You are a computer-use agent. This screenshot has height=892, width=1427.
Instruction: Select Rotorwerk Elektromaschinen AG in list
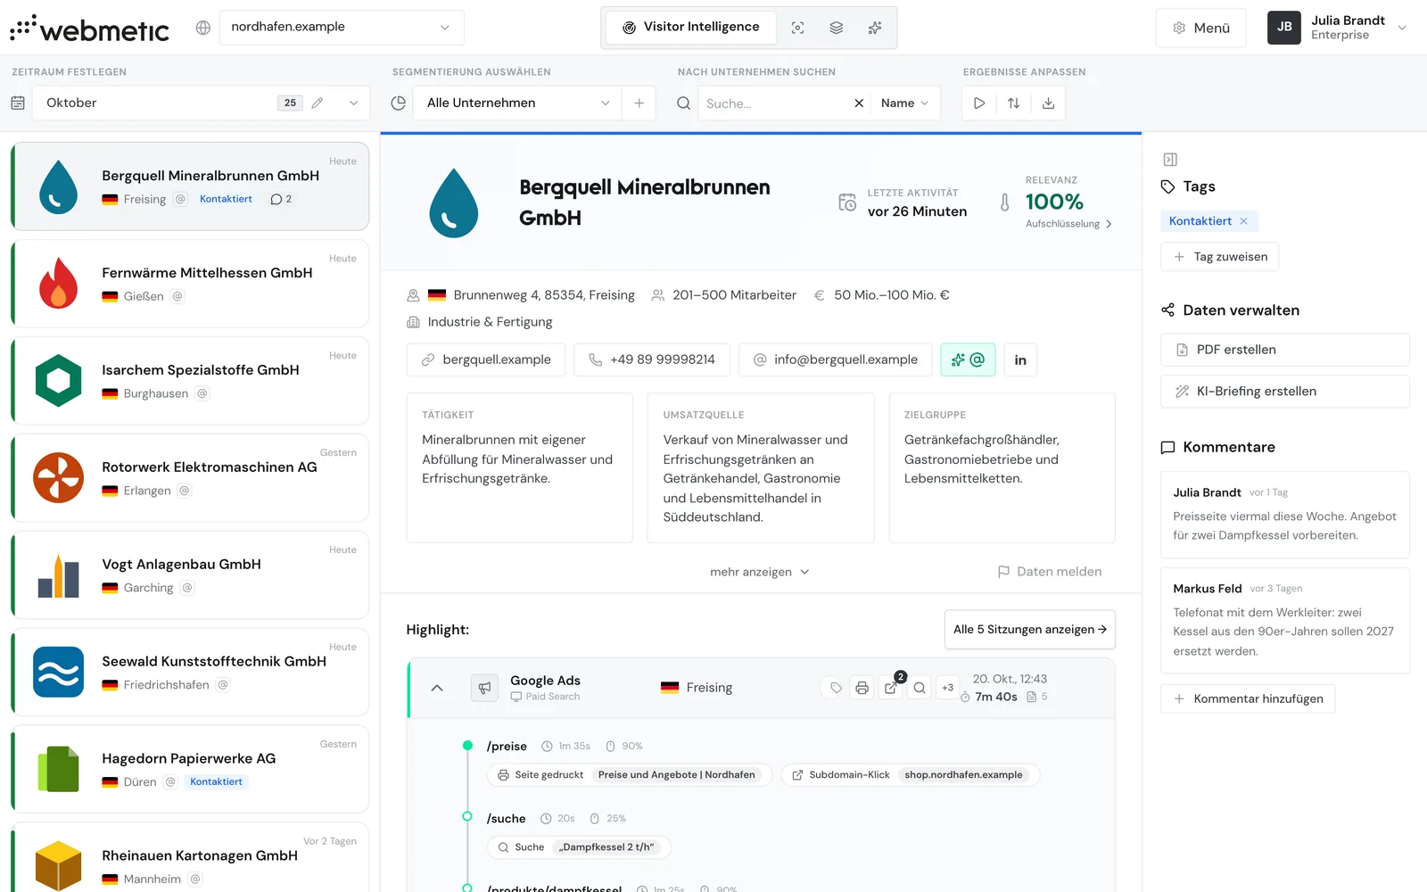tap(190, 478)
